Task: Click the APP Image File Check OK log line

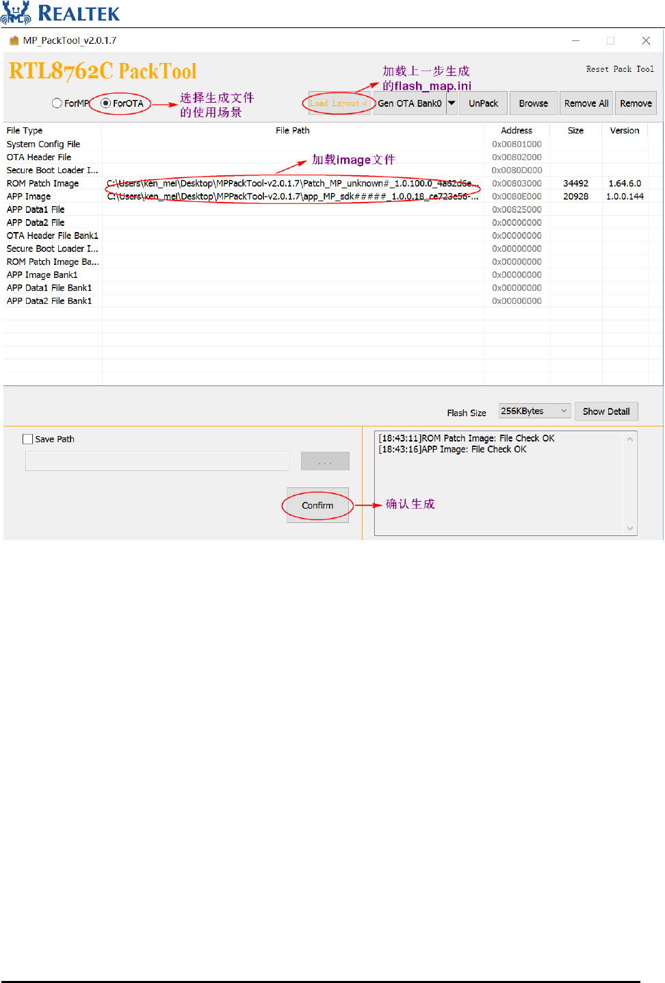Action: point(453,449)
